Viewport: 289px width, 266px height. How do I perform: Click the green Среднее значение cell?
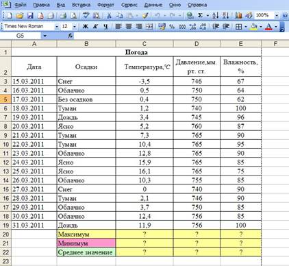point(86,252)
